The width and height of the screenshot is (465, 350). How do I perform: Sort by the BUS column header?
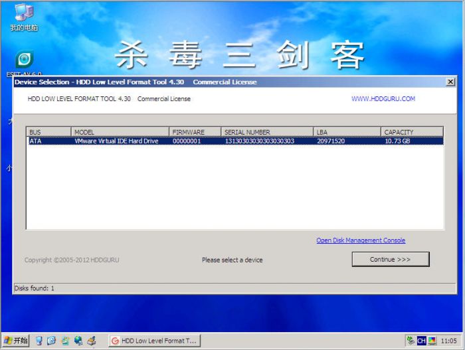(x=48, y=132)
